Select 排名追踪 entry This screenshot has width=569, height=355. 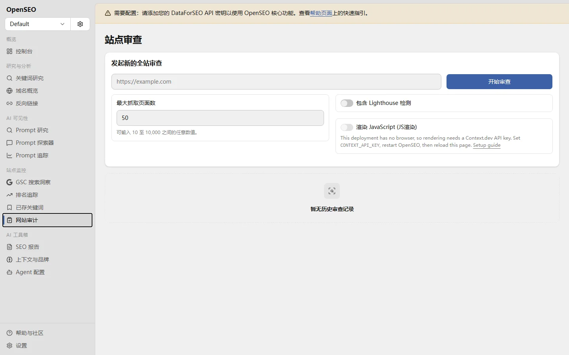47,195
